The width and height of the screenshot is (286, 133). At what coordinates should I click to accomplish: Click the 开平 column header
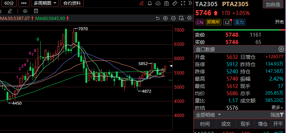pos(278,124)
